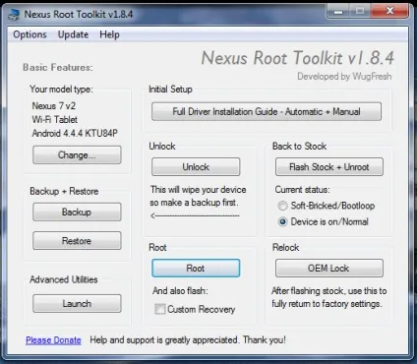Minimize the Nexus Root Toolkit window

(338, 12)
